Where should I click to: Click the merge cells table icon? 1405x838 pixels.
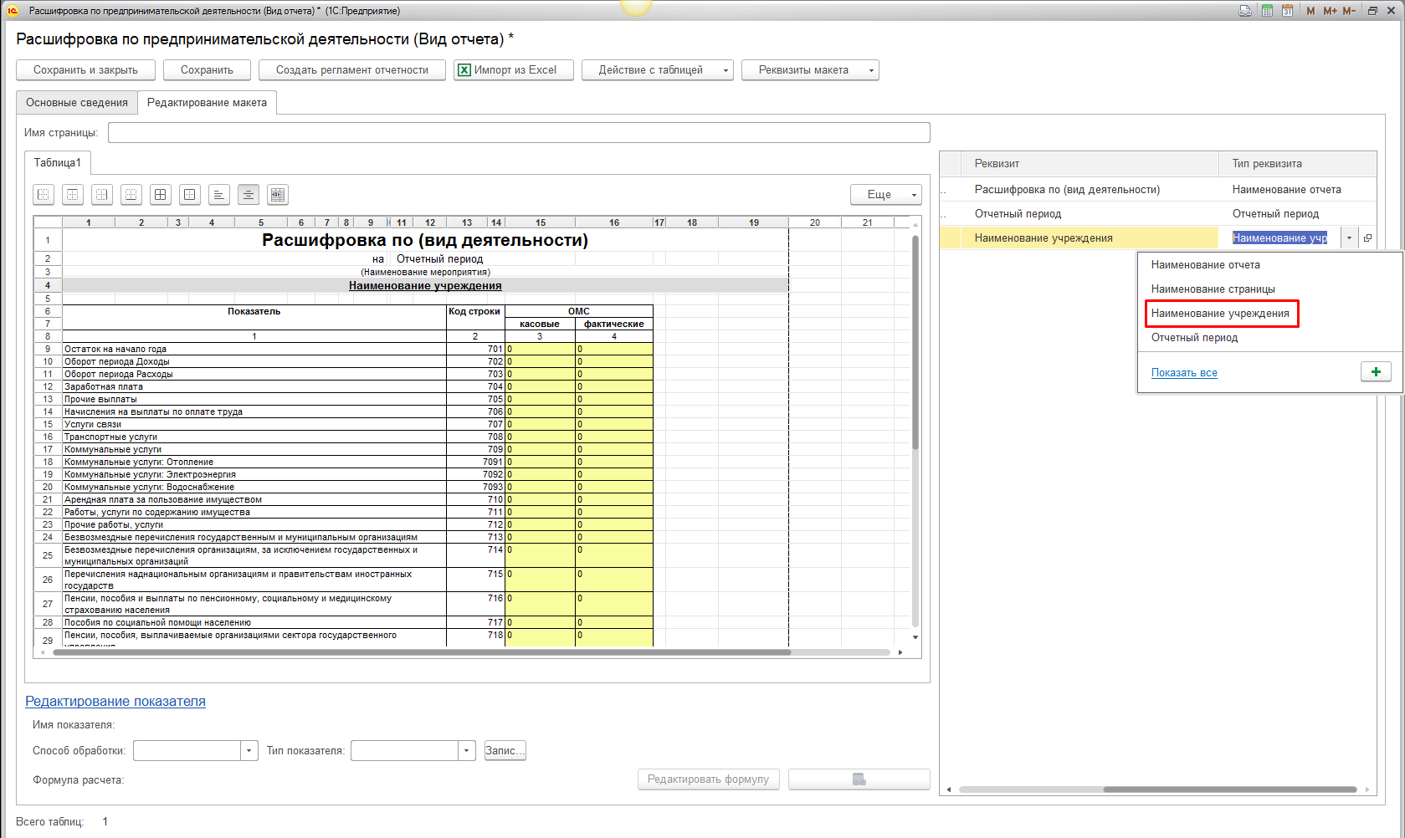click(278, 195)
